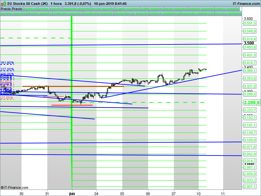Image resolution: width=261 pixels, height=196 pixels.
Task: Select the 'octavo soporte' indicator label
Action: (x=228, y=9)
